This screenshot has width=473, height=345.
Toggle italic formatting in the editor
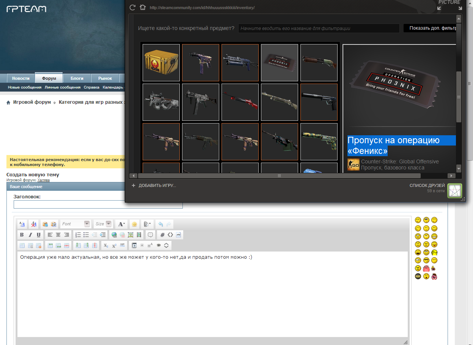[x=30, y=235]
